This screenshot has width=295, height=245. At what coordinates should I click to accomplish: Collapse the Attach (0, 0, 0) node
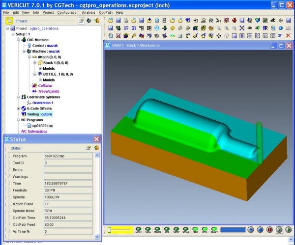click(x=29, y=57)
